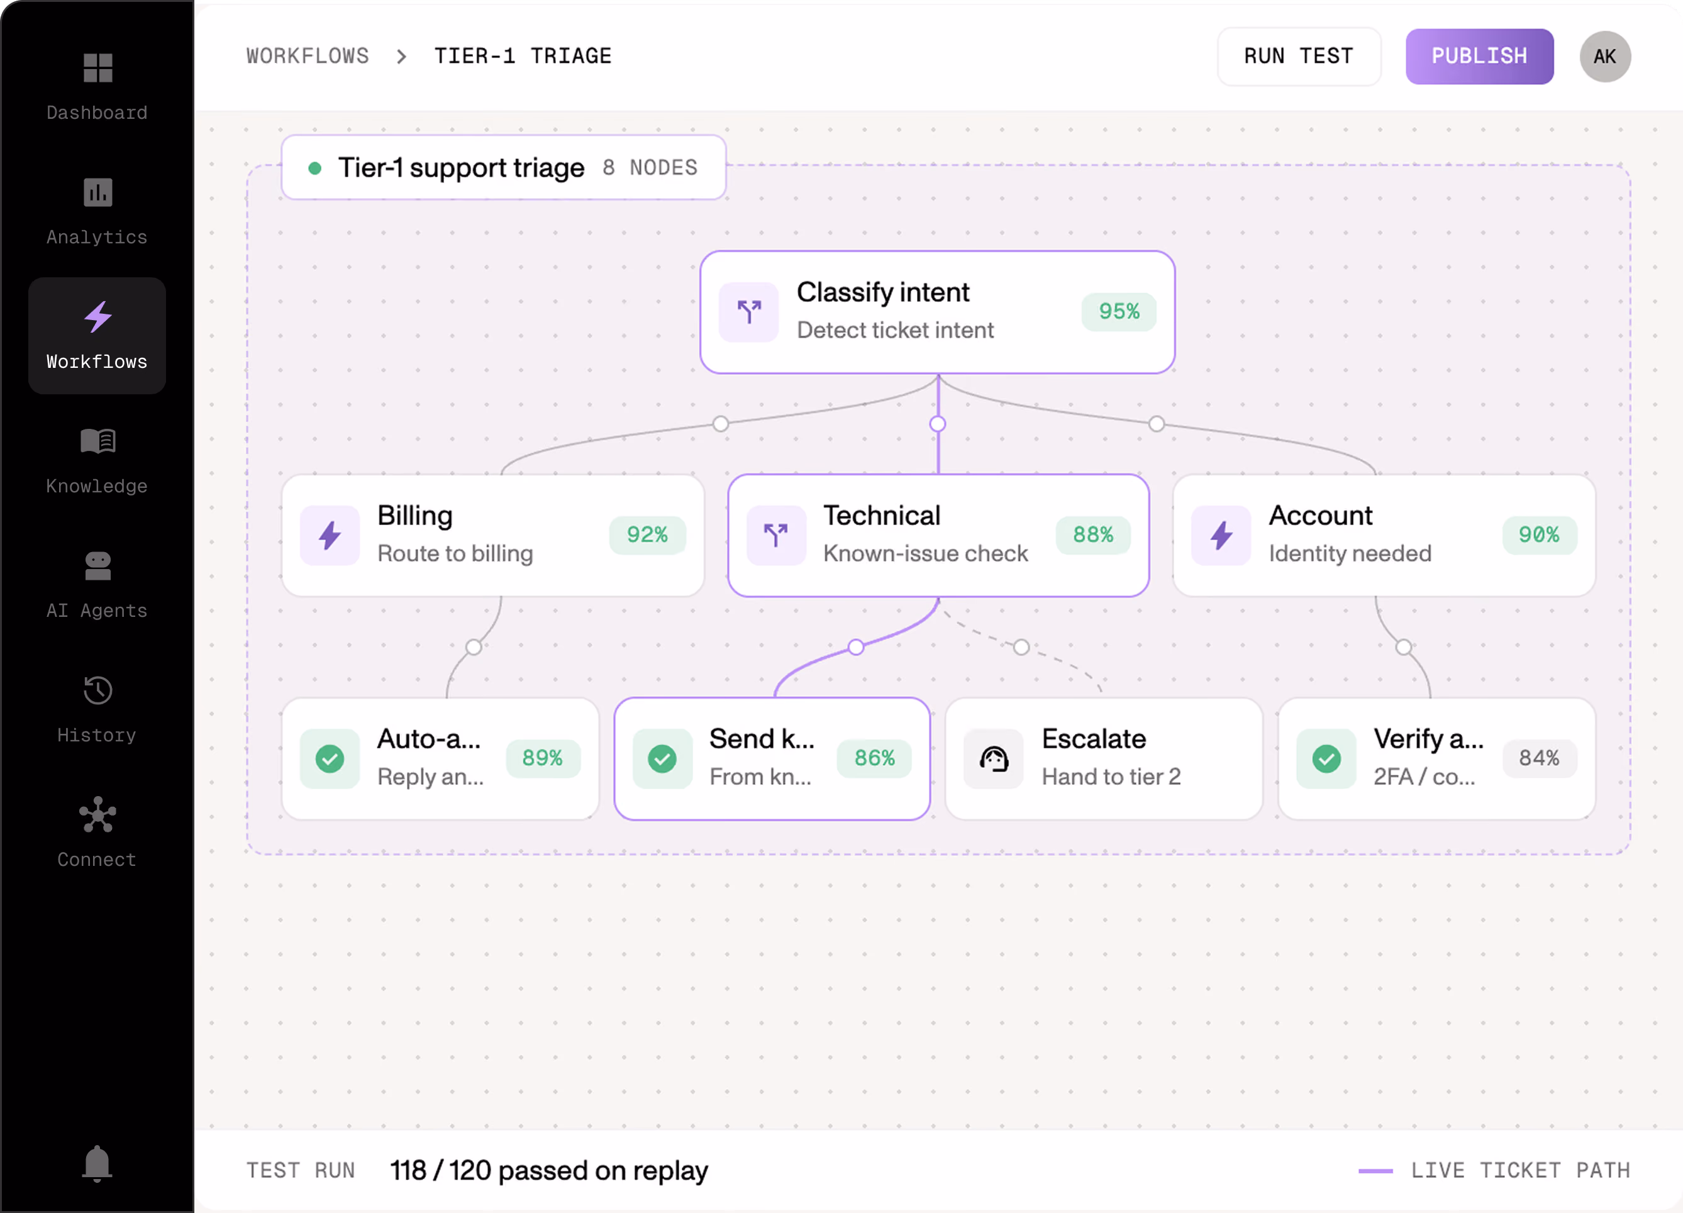Click the notifications bell icon
The height and width of the screenshot is (1213, 1683).
pyautogui.click(x=97, y=1163)
